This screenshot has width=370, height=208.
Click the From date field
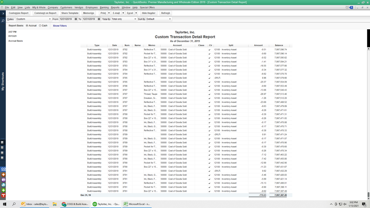pos(66,19)
